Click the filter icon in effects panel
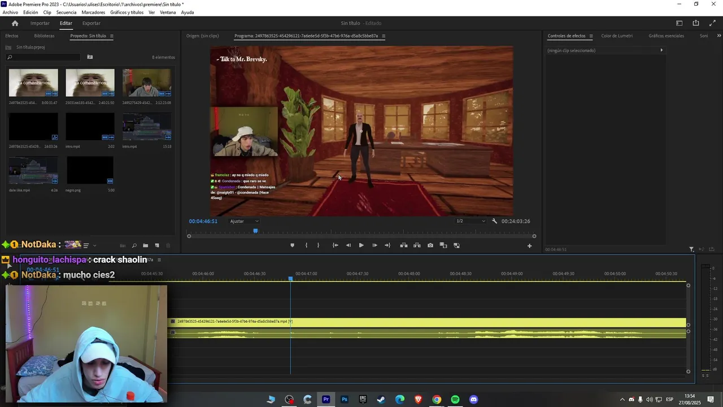Screen dimensions: 723x407 tap(691, 249)
